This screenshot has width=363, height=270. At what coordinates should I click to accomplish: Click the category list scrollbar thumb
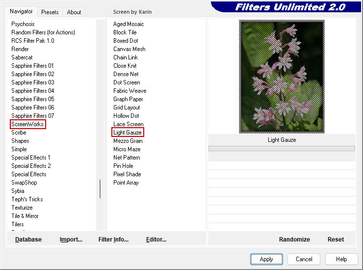[x=100, y=189]
